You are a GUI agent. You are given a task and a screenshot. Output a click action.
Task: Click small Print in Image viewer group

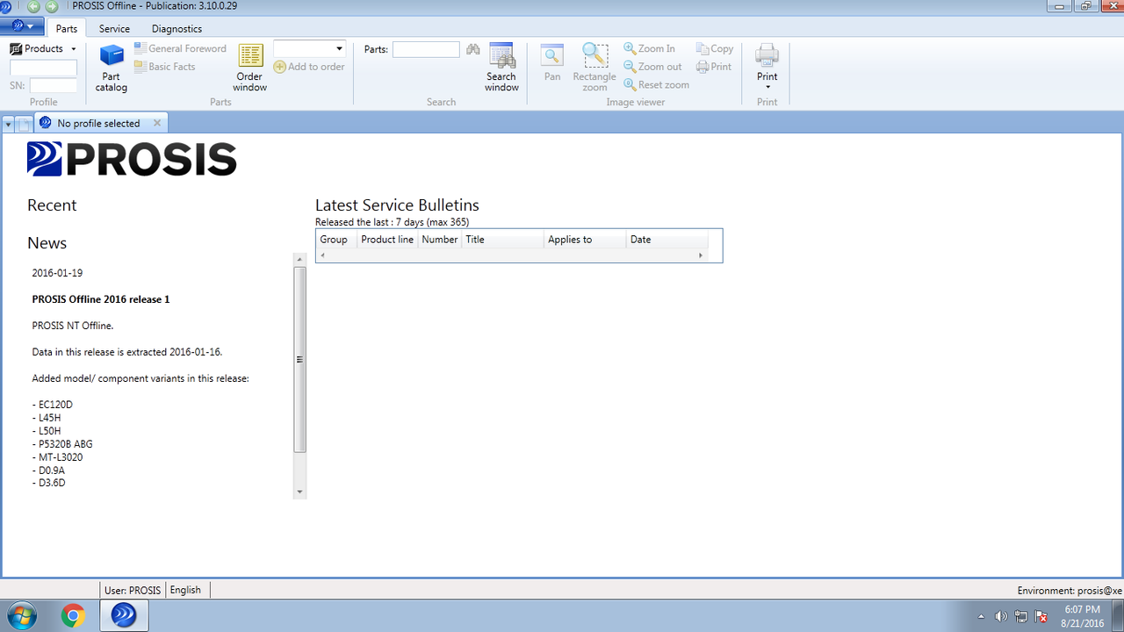point(714,67)
